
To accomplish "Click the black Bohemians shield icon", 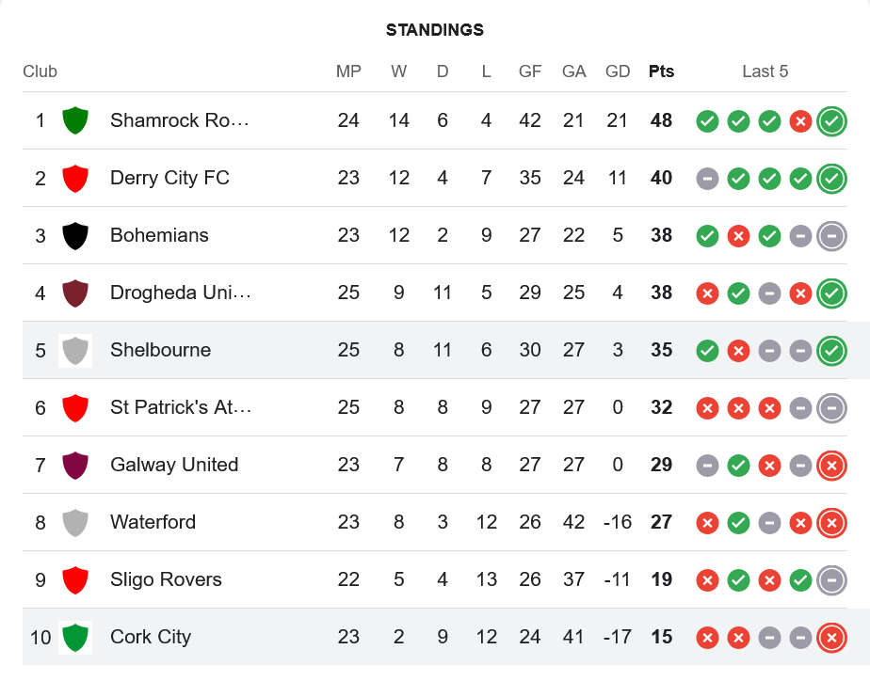I will (x=75, y=235).
